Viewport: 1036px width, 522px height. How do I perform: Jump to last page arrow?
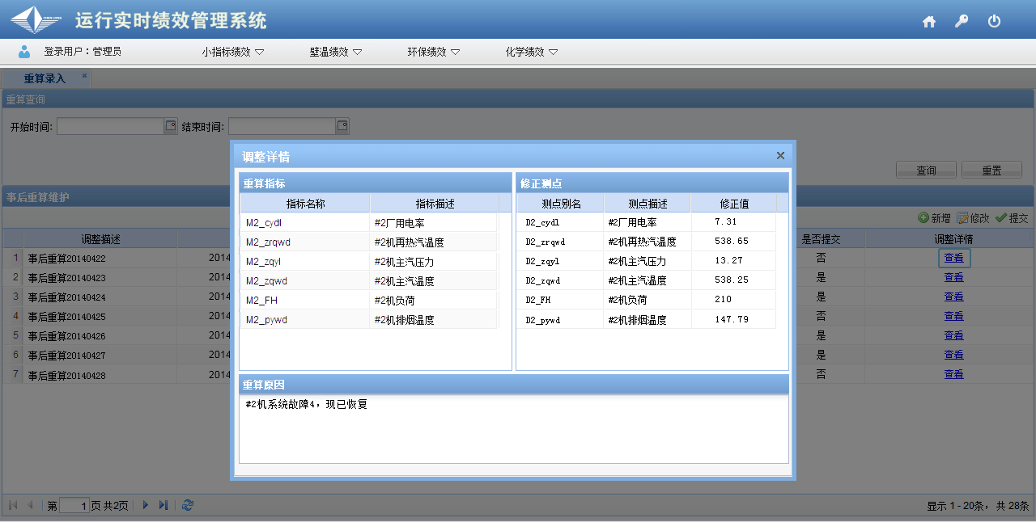click(163, 505)
